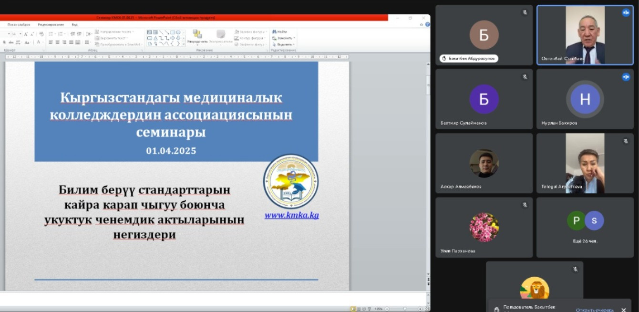Viewport: 639px width, 312px height.
Task: Open the Заменить (Replace) dropdown
Action: [x=294, y=38]
